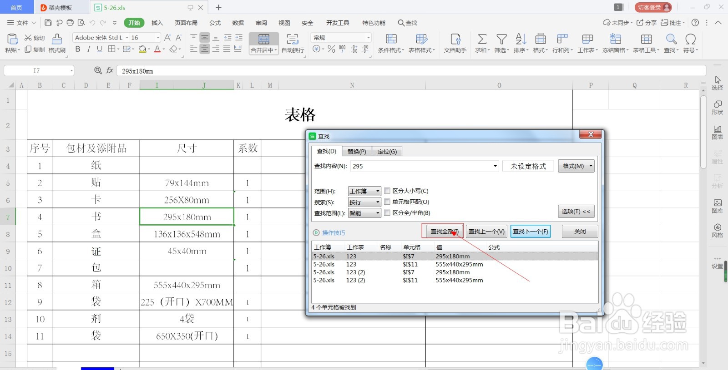728x370 pixels.
Task: Click the Format Painter brush icon
Action: (57, 39)
